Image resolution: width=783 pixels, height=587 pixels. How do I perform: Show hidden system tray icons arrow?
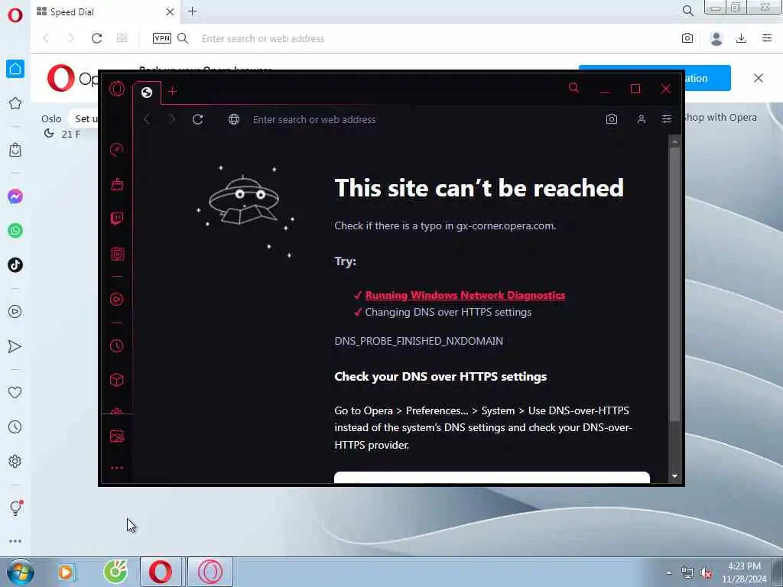tap(668, 572)
